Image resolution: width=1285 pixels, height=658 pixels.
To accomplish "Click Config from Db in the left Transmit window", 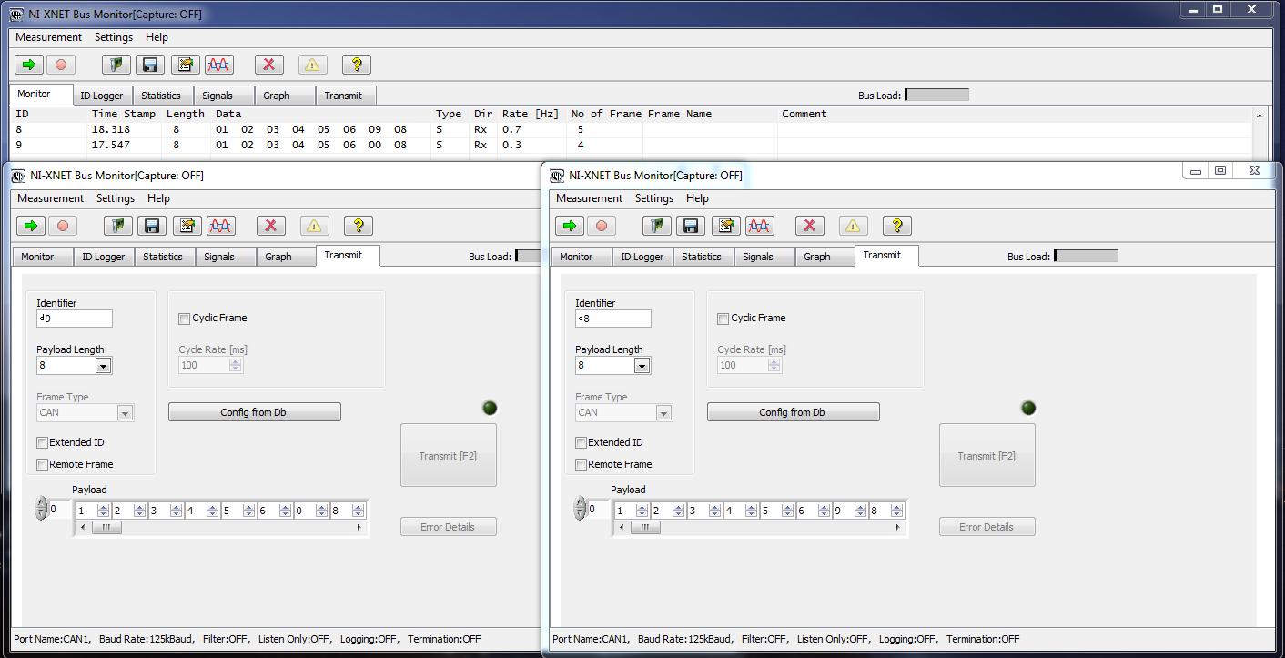I will [255, 412].
